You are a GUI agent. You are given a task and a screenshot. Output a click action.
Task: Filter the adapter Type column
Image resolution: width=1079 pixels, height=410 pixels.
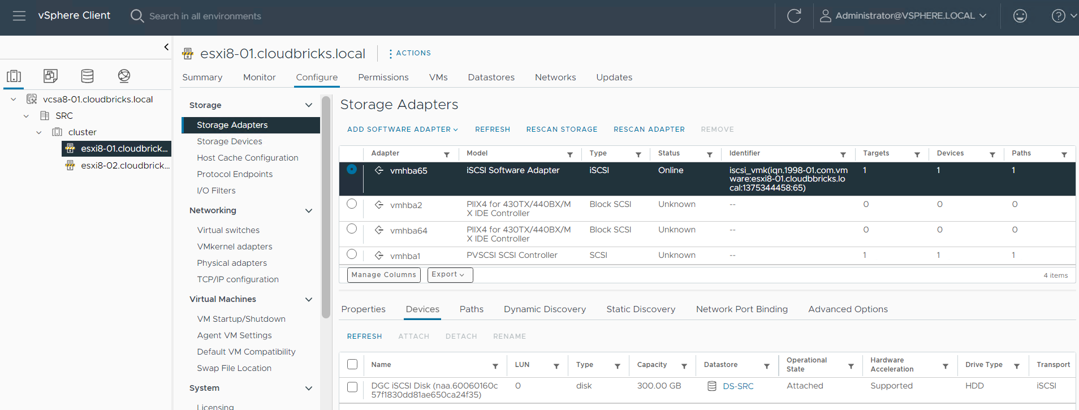638,154
